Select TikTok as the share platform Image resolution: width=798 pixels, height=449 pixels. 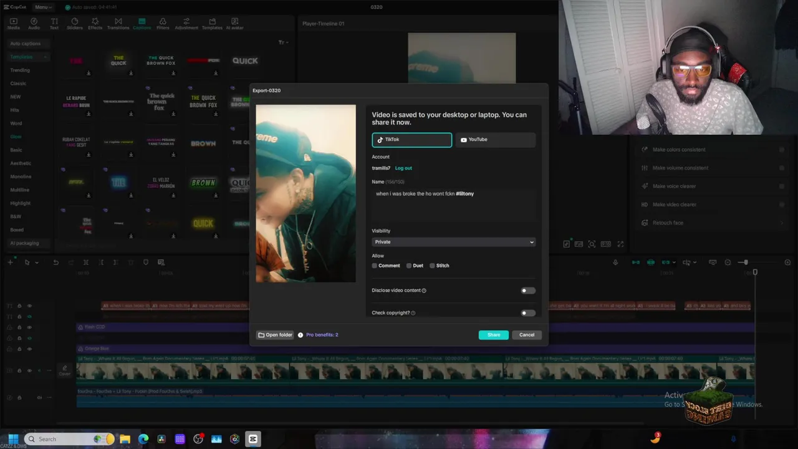(x=412, y=140)
